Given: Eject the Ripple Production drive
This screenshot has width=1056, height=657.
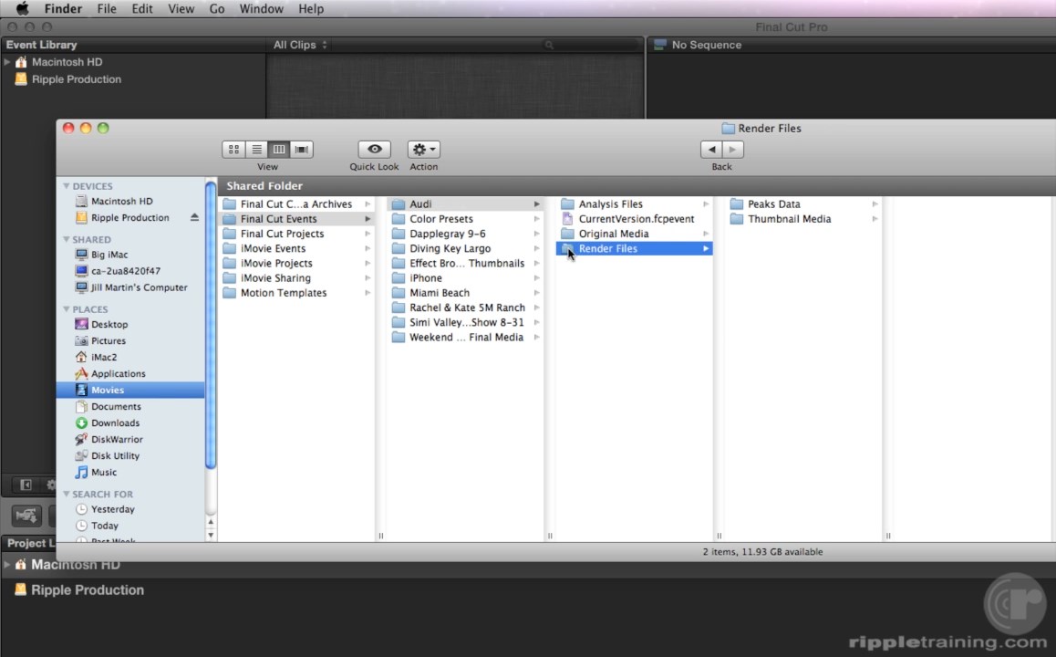Looking at the screenshot, I should (194, 218).
